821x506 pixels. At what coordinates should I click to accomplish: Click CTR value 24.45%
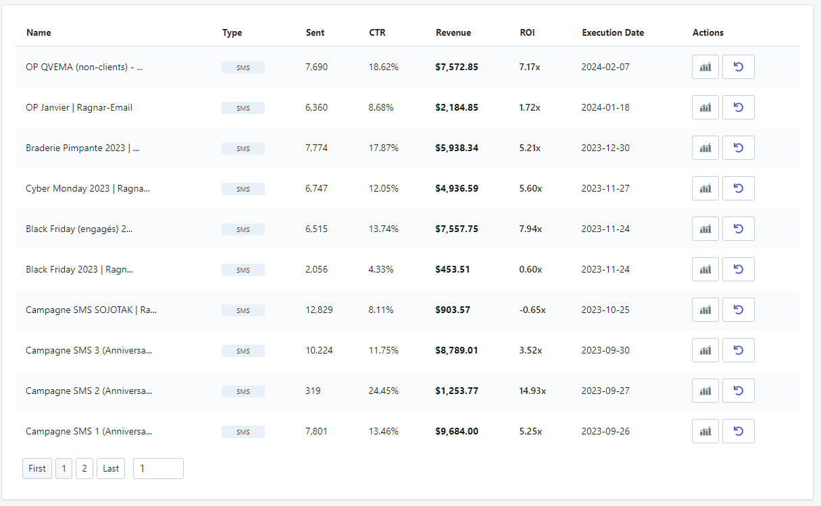coord(384,391)
